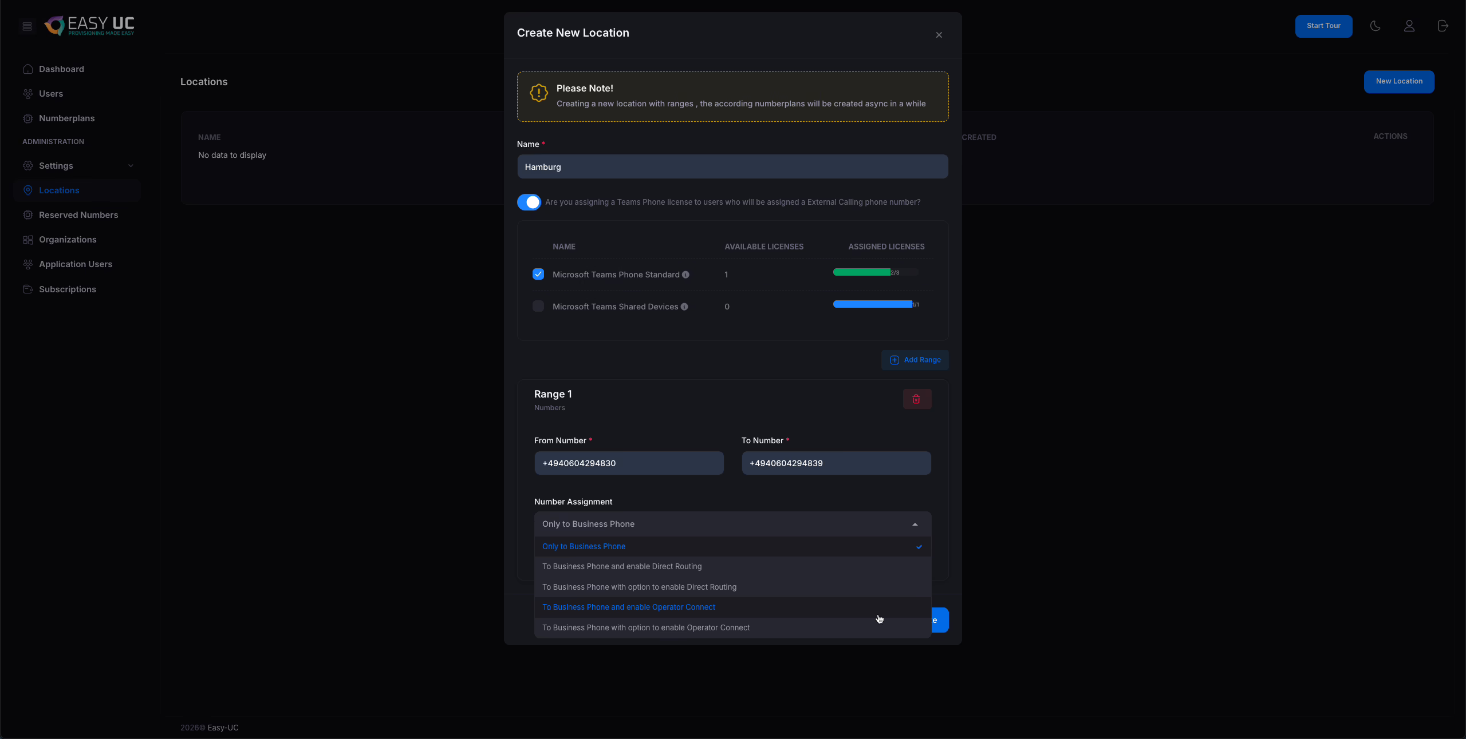
Task: Click the Add Range button
Action: 915,360
